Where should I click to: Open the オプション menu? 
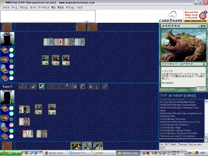click(70, 7)
